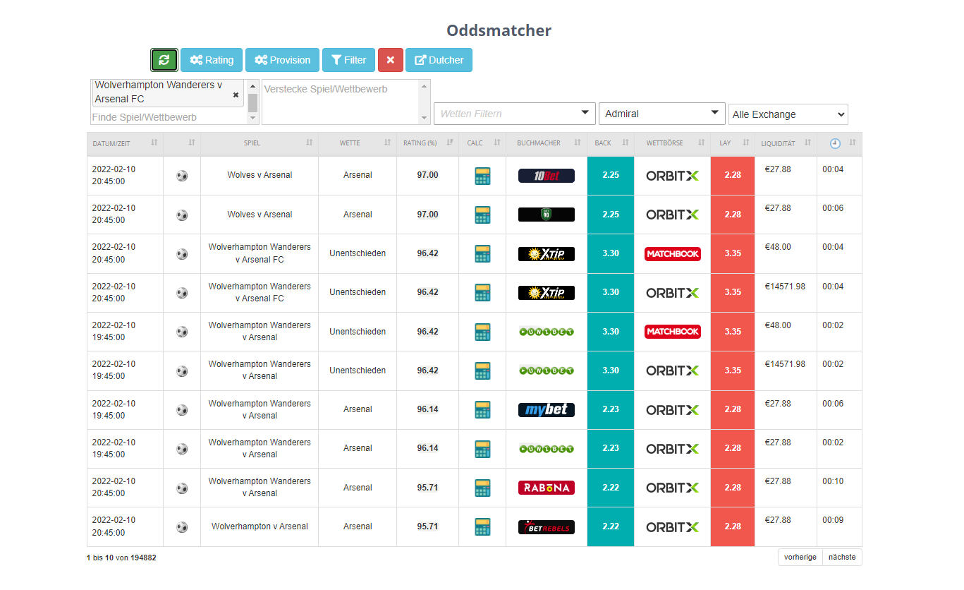Image resolution: width=964 pixels, height=590 pixels.
Task: Click the Matchbook logo in the Unibet row
Action: 673,332
